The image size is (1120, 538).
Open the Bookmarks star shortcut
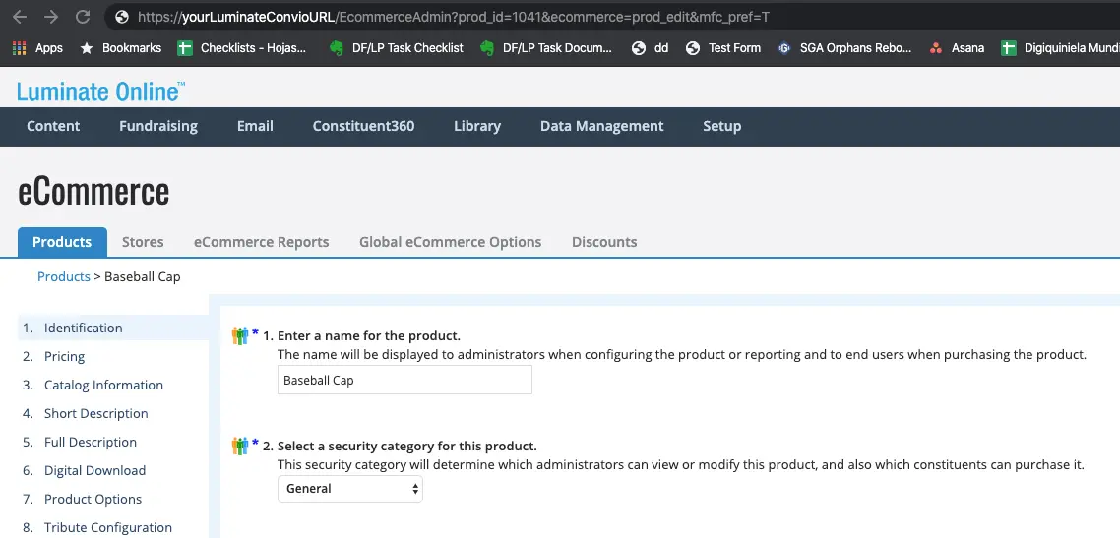pos(121,47)
